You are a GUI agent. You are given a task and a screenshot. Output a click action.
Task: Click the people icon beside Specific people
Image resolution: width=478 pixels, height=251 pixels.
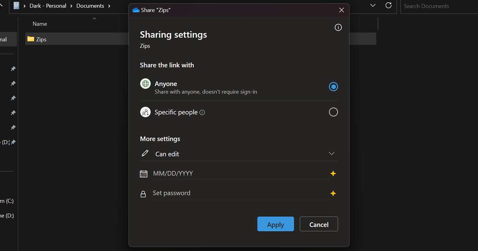[145, 112]
